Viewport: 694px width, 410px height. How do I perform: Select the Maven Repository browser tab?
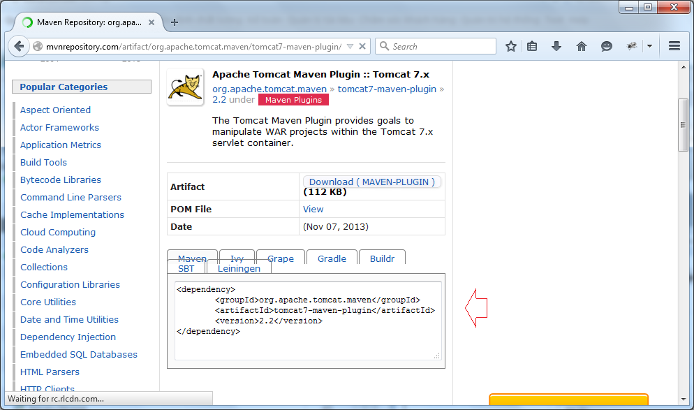click(x=89, y=22)
